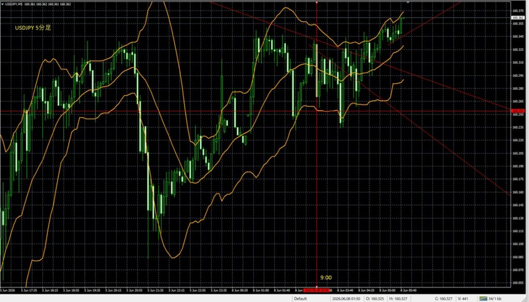Viewport: 529px width, 302px height.
Task: Select the yellow 'USDJPY 5分足' chart label
Action: 33,28
